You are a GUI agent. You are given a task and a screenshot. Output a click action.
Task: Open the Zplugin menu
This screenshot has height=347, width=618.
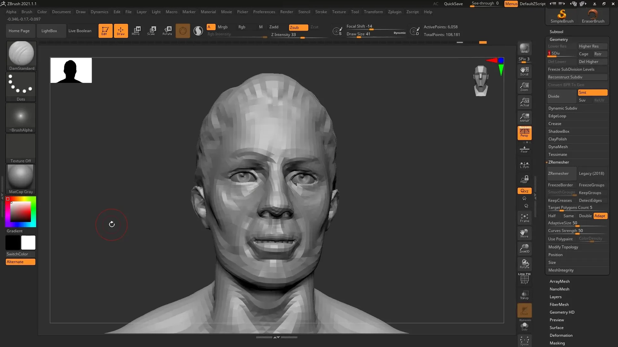point(395,12)
